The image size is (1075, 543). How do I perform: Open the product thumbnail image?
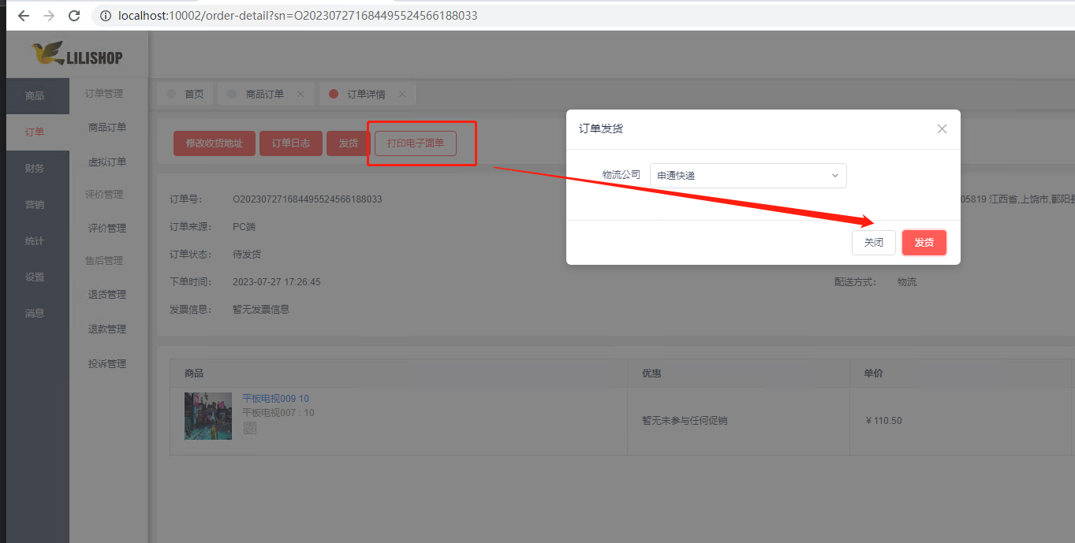pos(208,415)
